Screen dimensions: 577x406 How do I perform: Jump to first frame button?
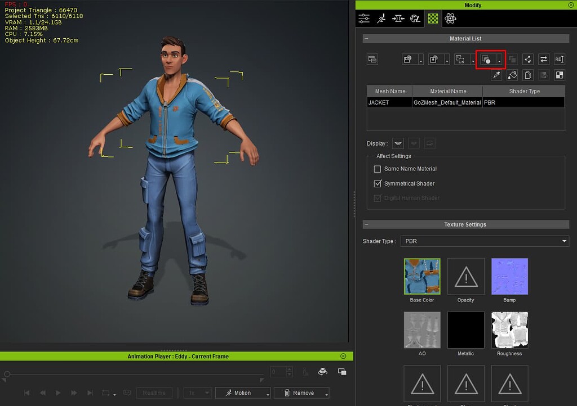coord(26,393)
